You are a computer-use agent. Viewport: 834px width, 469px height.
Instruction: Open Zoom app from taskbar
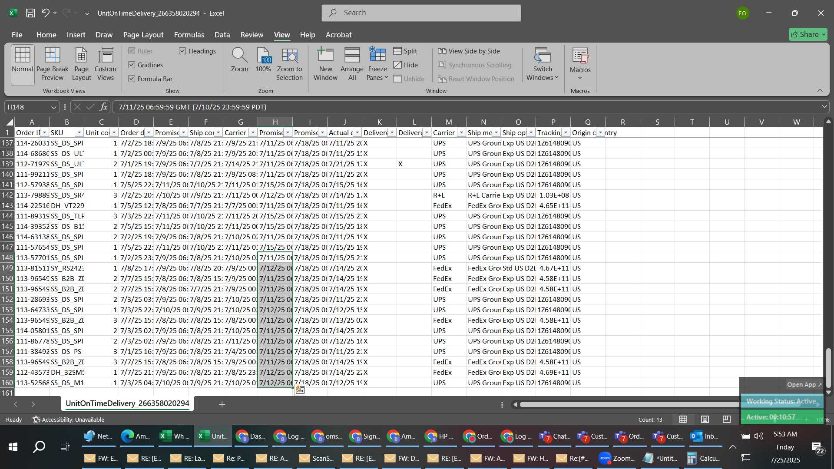(617, 458)
